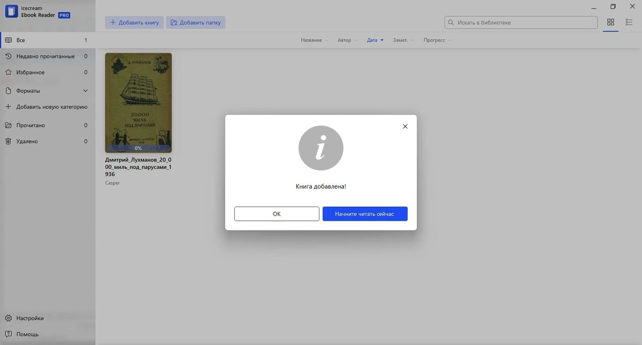Sort library by Название
Image resolution: width=642 pixels, height=345 pixels.
(315, 40)
